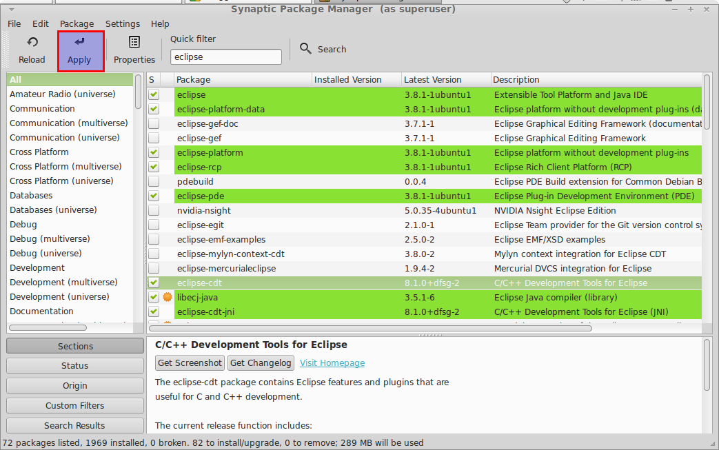
Task: Open the Custom Filters view
Action: (x=75, y=405)
